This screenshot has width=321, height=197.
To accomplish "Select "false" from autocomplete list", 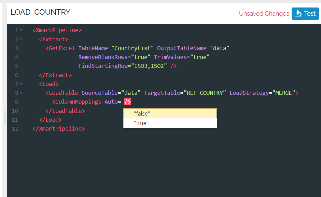I will pos(170,113).
